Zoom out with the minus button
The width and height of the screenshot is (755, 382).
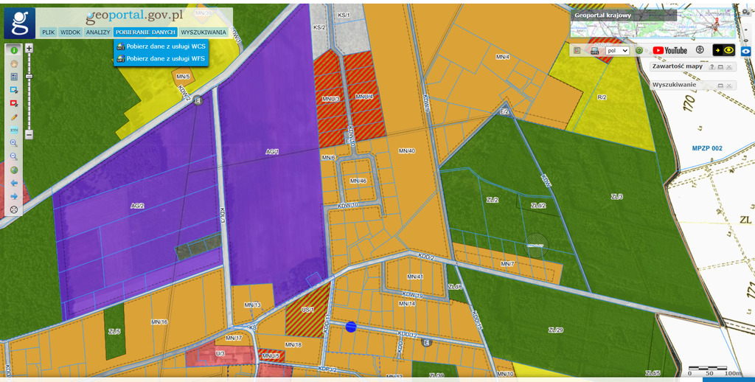click(29, 135)
